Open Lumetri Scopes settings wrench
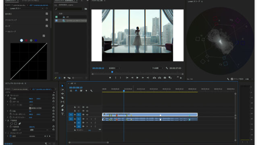258x145 pixels. tap(228, 79)
